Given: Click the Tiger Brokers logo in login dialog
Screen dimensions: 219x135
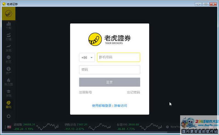Looking at the screenshot, I should 109,39.
